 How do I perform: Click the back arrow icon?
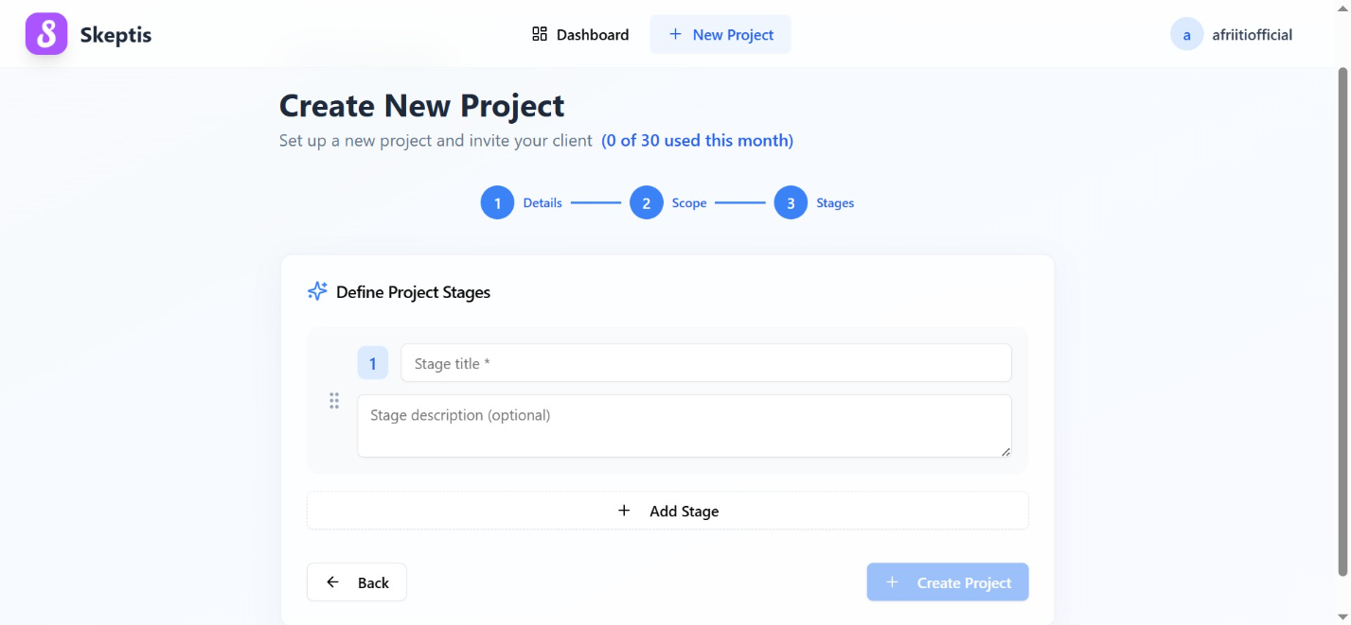[331, 582]
